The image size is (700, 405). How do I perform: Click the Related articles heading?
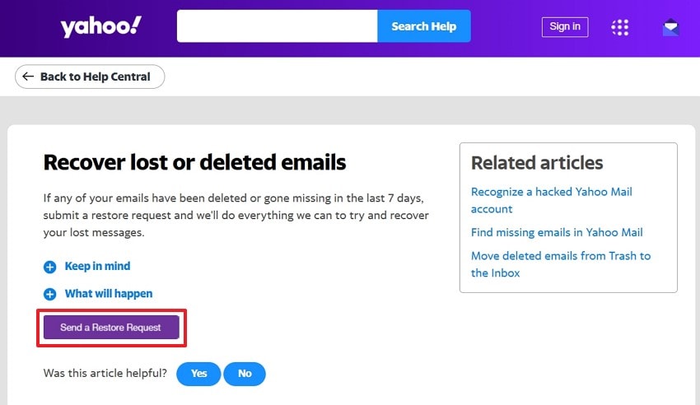click(x=537, y=163)
